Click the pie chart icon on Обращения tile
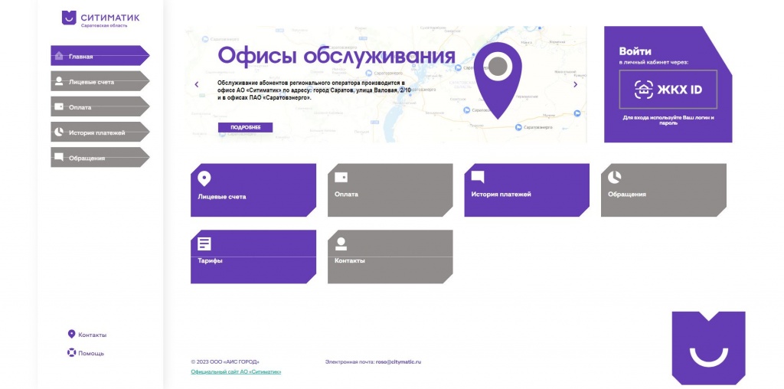Viewport: 784px width, 389px height. tap(614, 177)
